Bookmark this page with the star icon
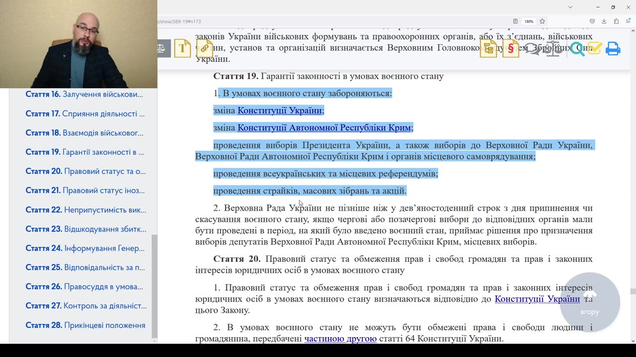 pos(542,21)
